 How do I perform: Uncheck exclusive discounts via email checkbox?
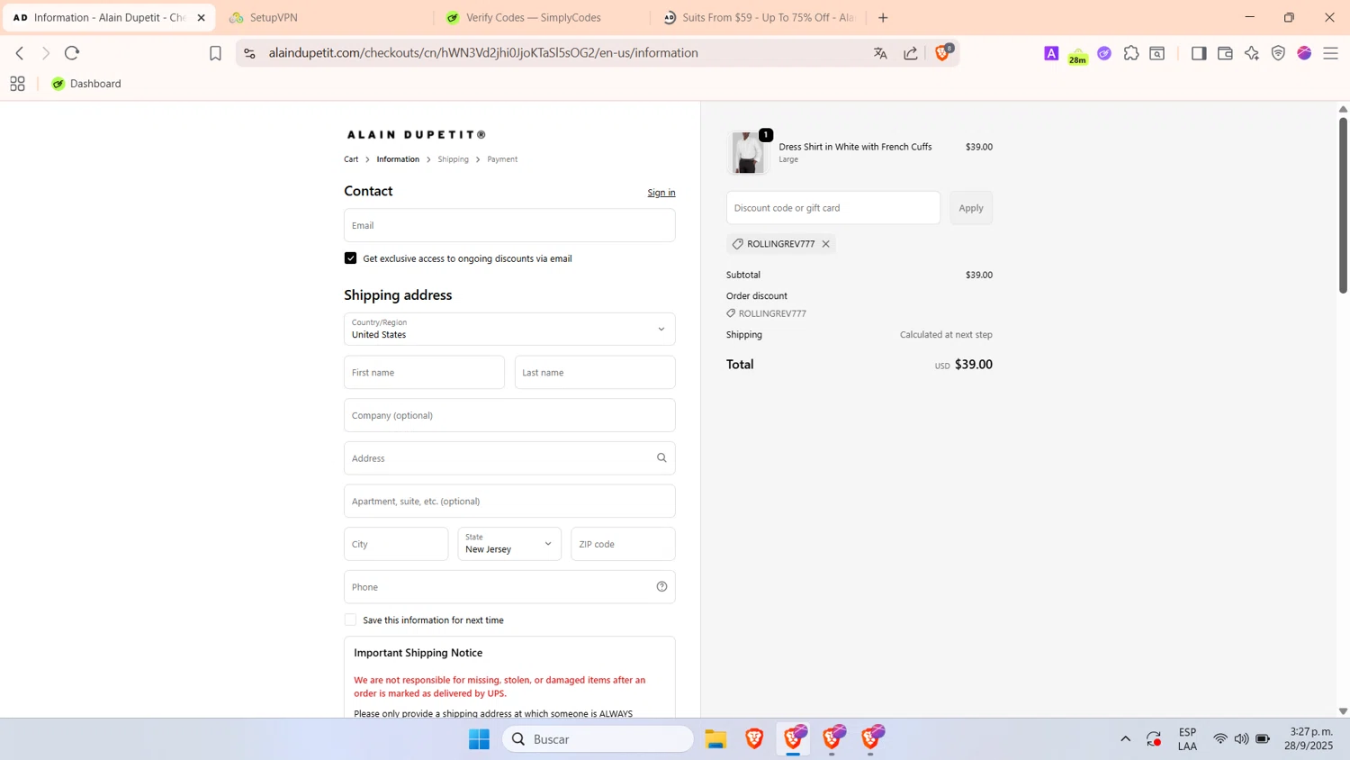click(x=350, y=258)
